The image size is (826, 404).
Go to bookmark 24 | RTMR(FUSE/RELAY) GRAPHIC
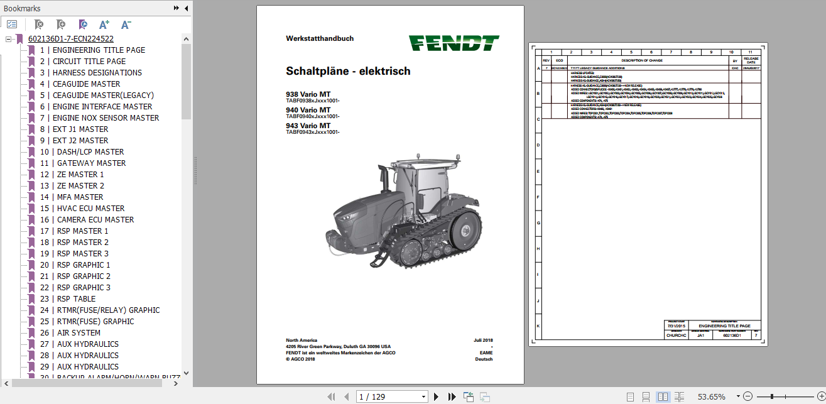coord(100,310)
